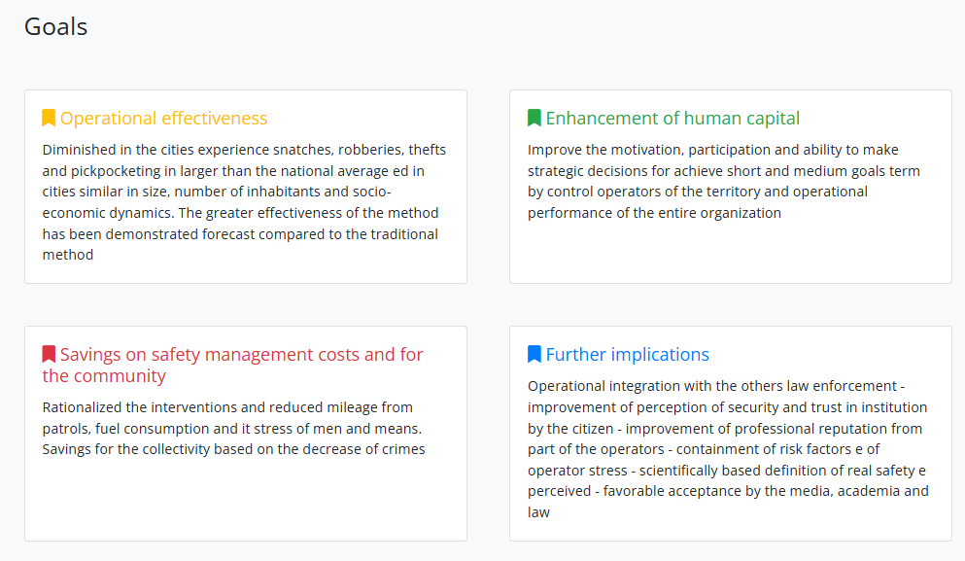Open Enhancement of human capital heading
The image size is (965, 561).
tap(672, 119)
